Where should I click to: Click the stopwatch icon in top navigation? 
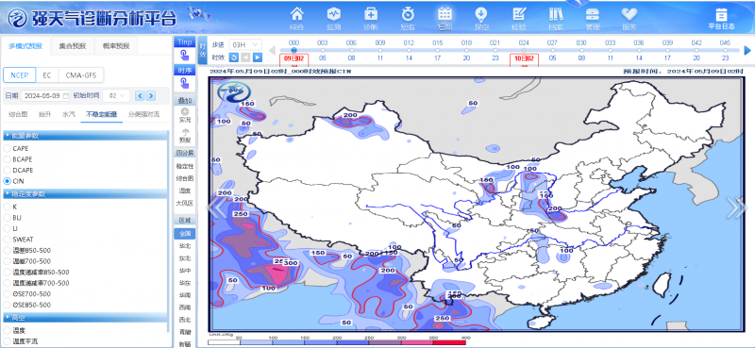[408, 14]
